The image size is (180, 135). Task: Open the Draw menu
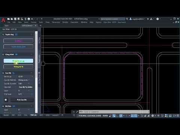pos(48,22)
